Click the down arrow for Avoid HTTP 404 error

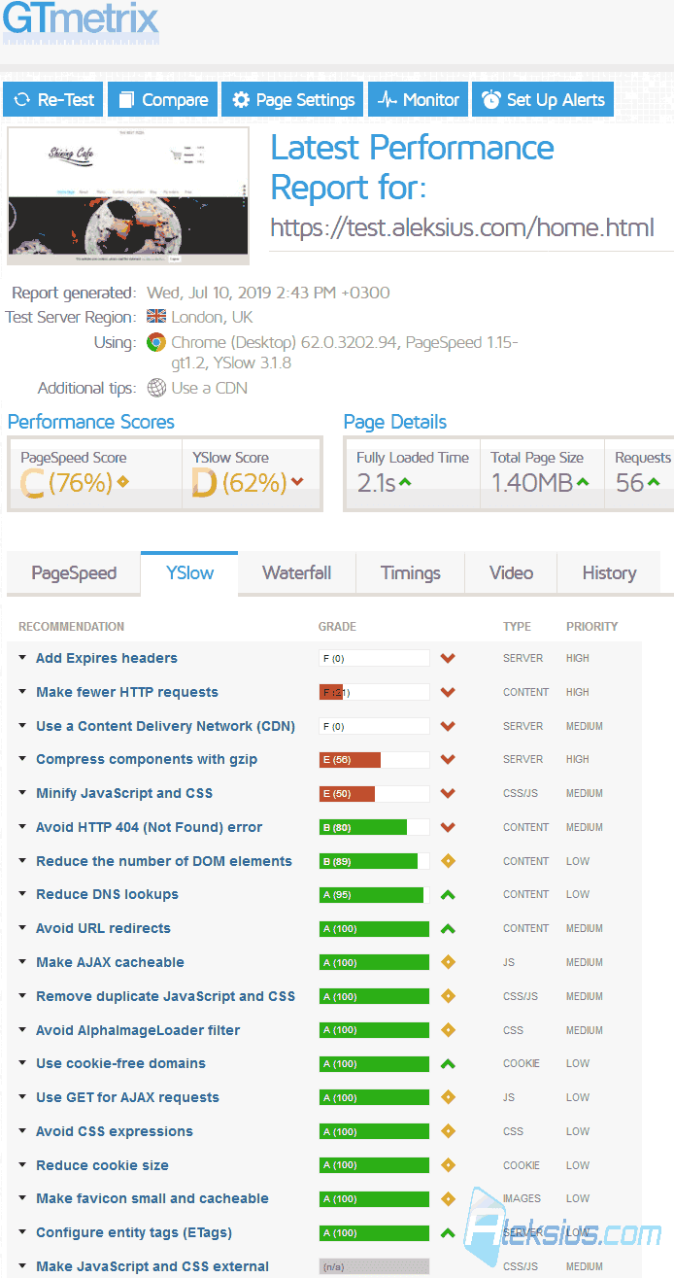point(448,827)
